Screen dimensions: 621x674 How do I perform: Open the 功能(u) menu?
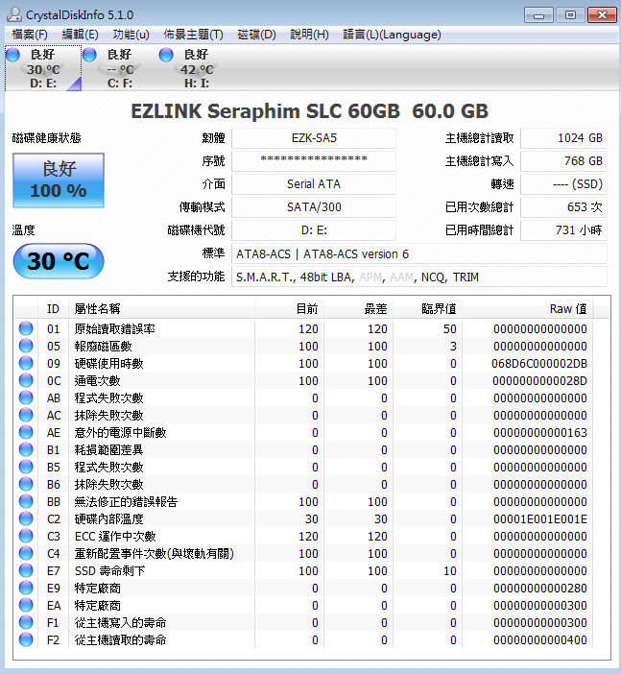point(131,35)
